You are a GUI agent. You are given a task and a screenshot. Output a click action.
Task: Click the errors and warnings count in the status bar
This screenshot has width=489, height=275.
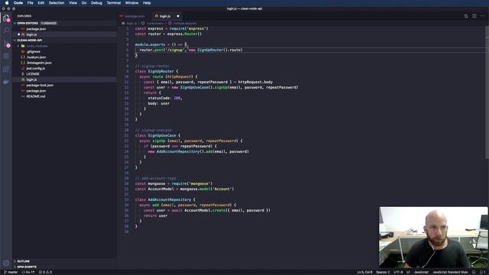tap(46, 272)
